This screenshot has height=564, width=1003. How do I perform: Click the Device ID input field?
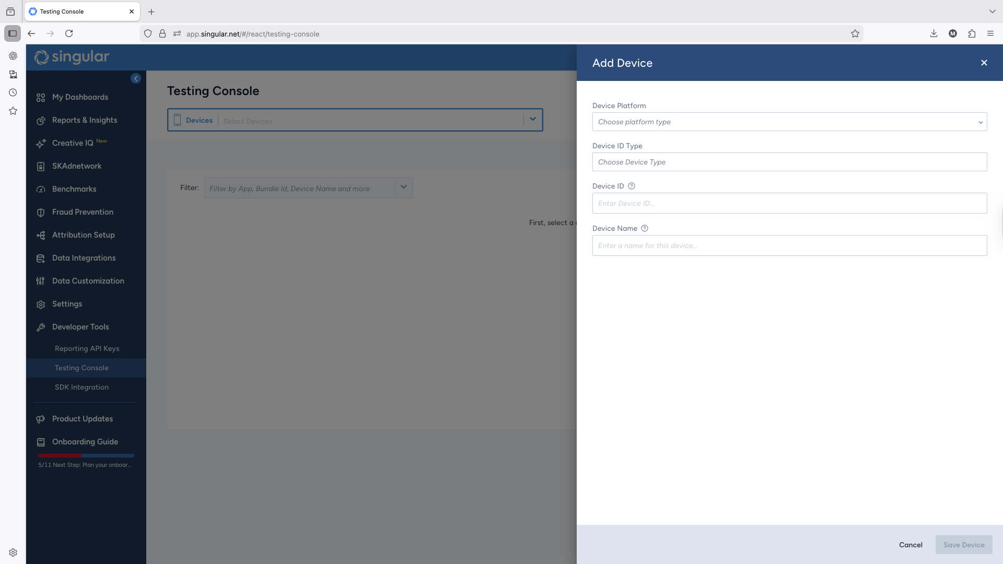pyautogui.click(x=789, y=203)
